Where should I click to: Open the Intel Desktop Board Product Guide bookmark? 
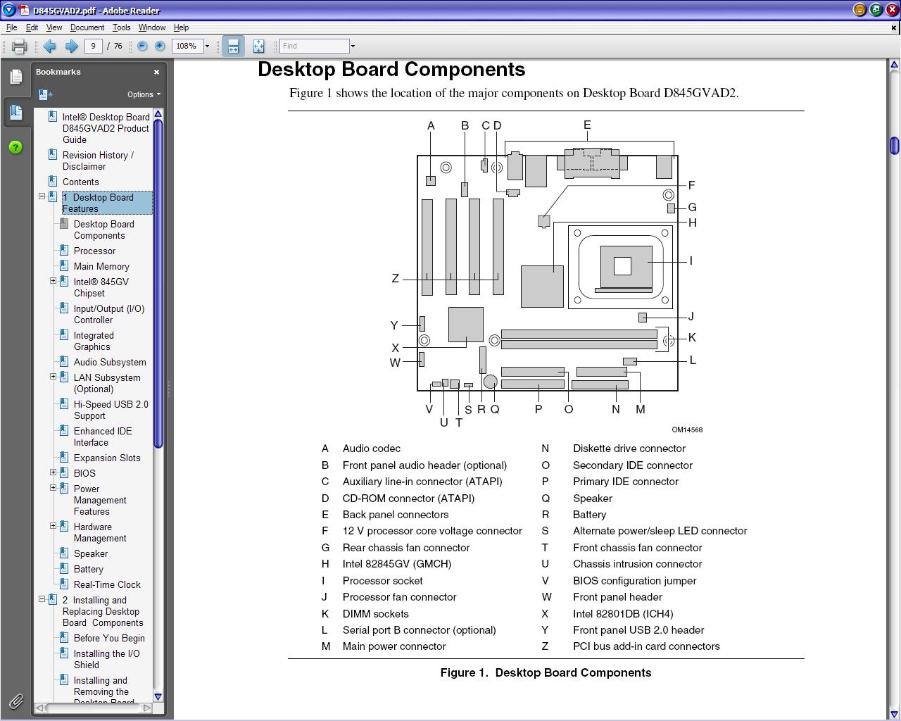(x=106, y=128)
